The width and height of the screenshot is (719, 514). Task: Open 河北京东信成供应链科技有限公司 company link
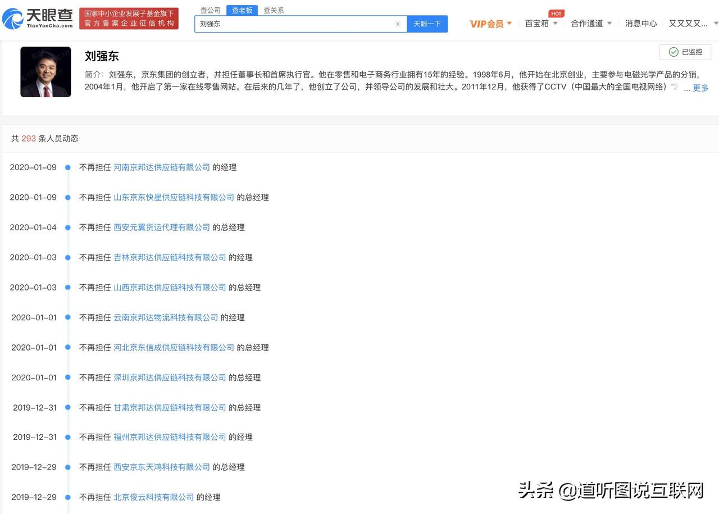point(174,348)
